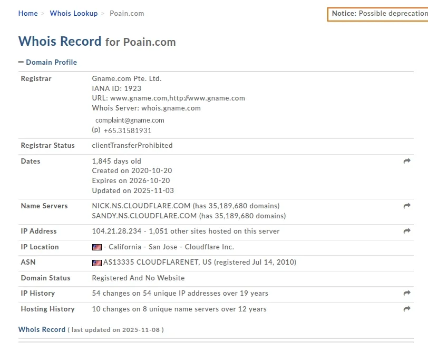
Task: Collapse the Domain Profile section
Action: [51, 62]
